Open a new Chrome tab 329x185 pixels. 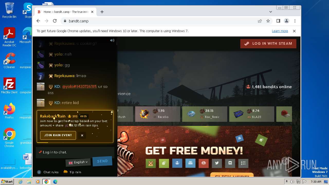pos(102,12)
